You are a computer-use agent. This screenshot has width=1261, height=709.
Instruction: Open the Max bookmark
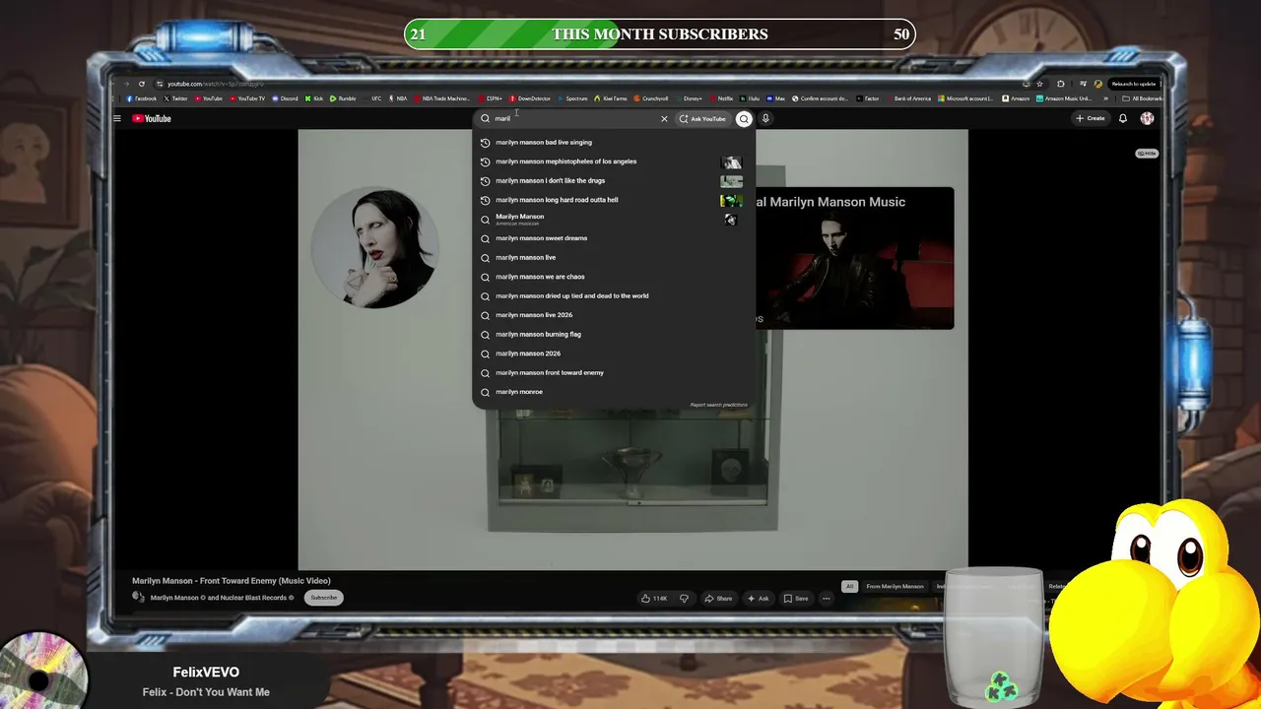[777, 98]
